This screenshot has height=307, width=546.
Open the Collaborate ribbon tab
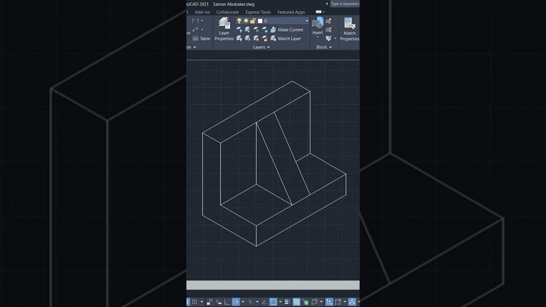[x=227, y=12]
